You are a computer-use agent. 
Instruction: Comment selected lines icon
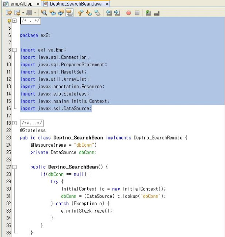pos(148,13)
